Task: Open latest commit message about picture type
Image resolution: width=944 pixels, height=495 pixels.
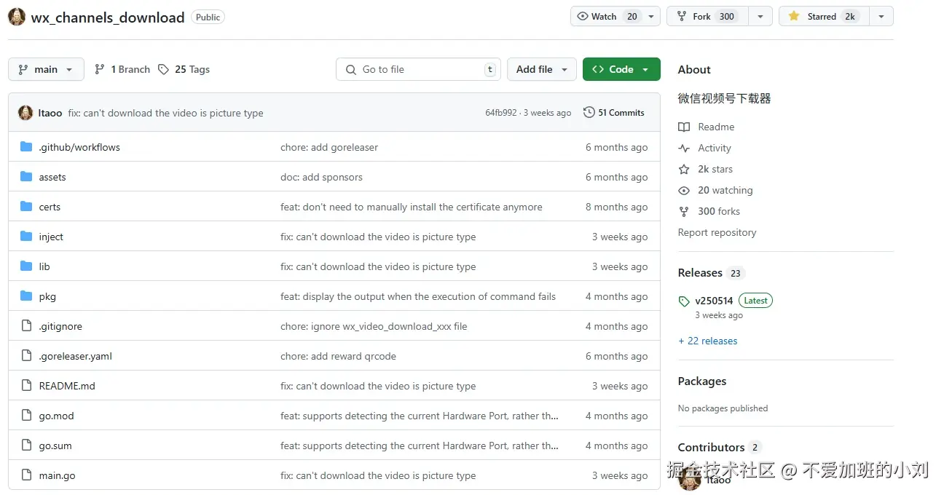Action: pyautogui.click(x=165, y=113)
